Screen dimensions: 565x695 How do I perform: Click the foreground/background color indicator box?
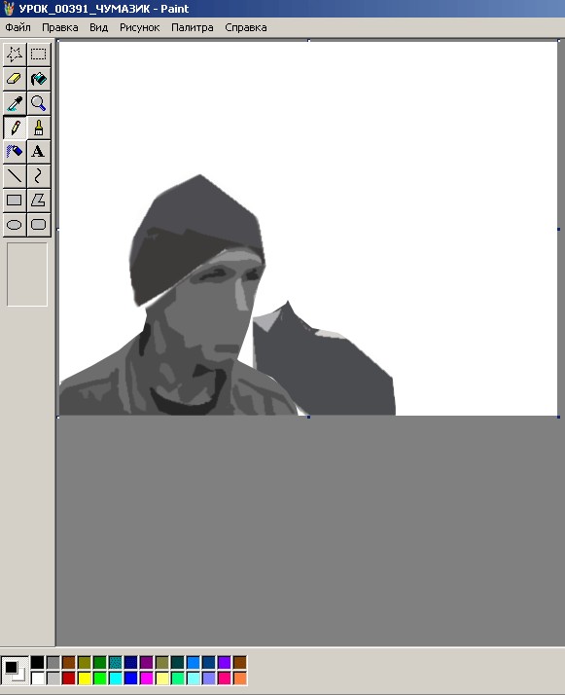click(x=15, y=670)
